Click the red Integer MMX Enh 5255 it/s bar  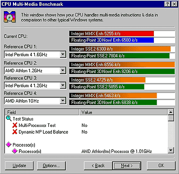(111, 34)
